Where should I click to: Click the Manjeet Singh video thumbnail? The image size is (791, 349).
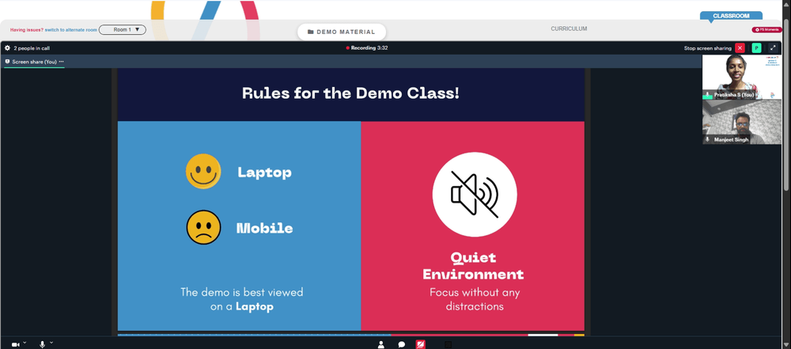coord(742,122)
